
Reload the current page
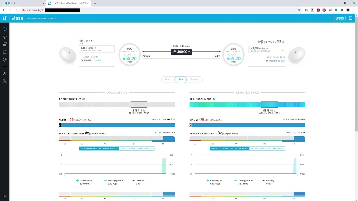click(16, 10)
